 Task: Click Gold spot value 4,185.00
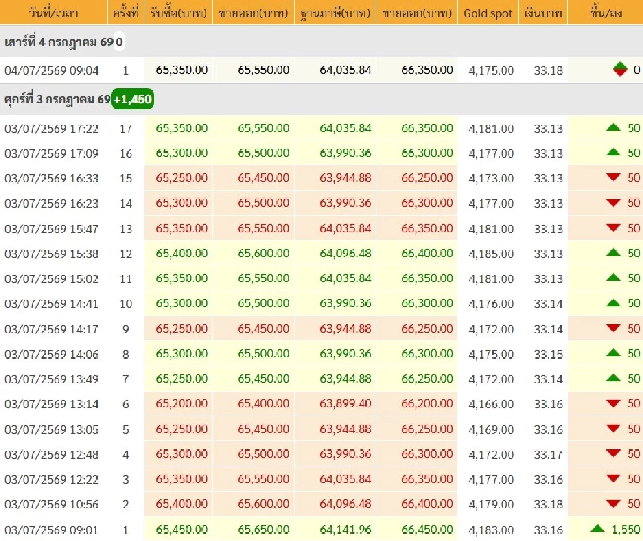click(491, 254)
